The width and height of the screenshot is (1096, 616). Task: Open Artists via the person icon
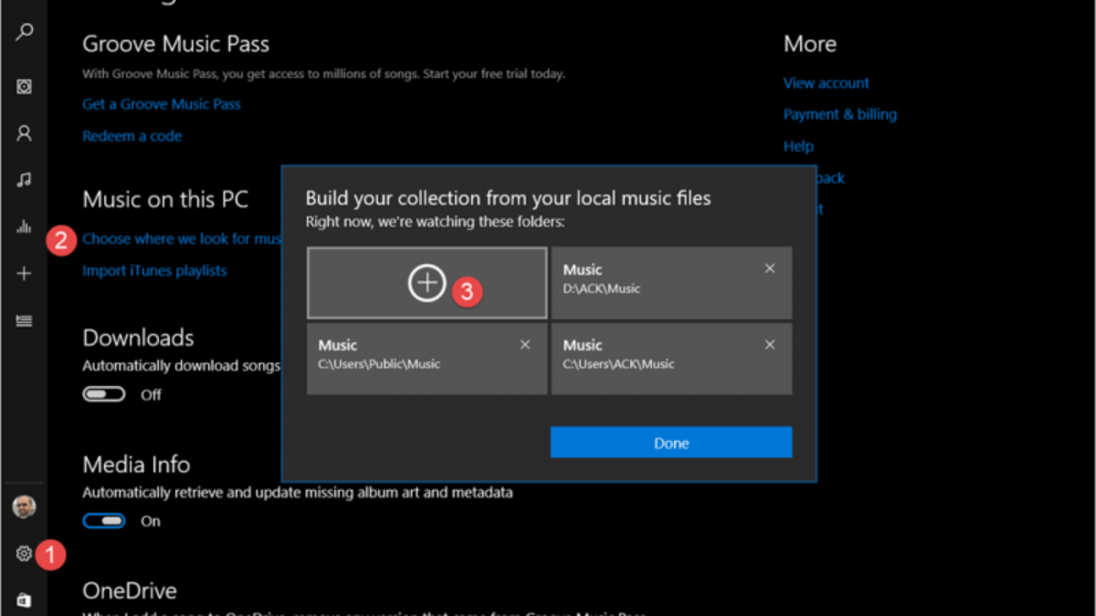point(25,133)
